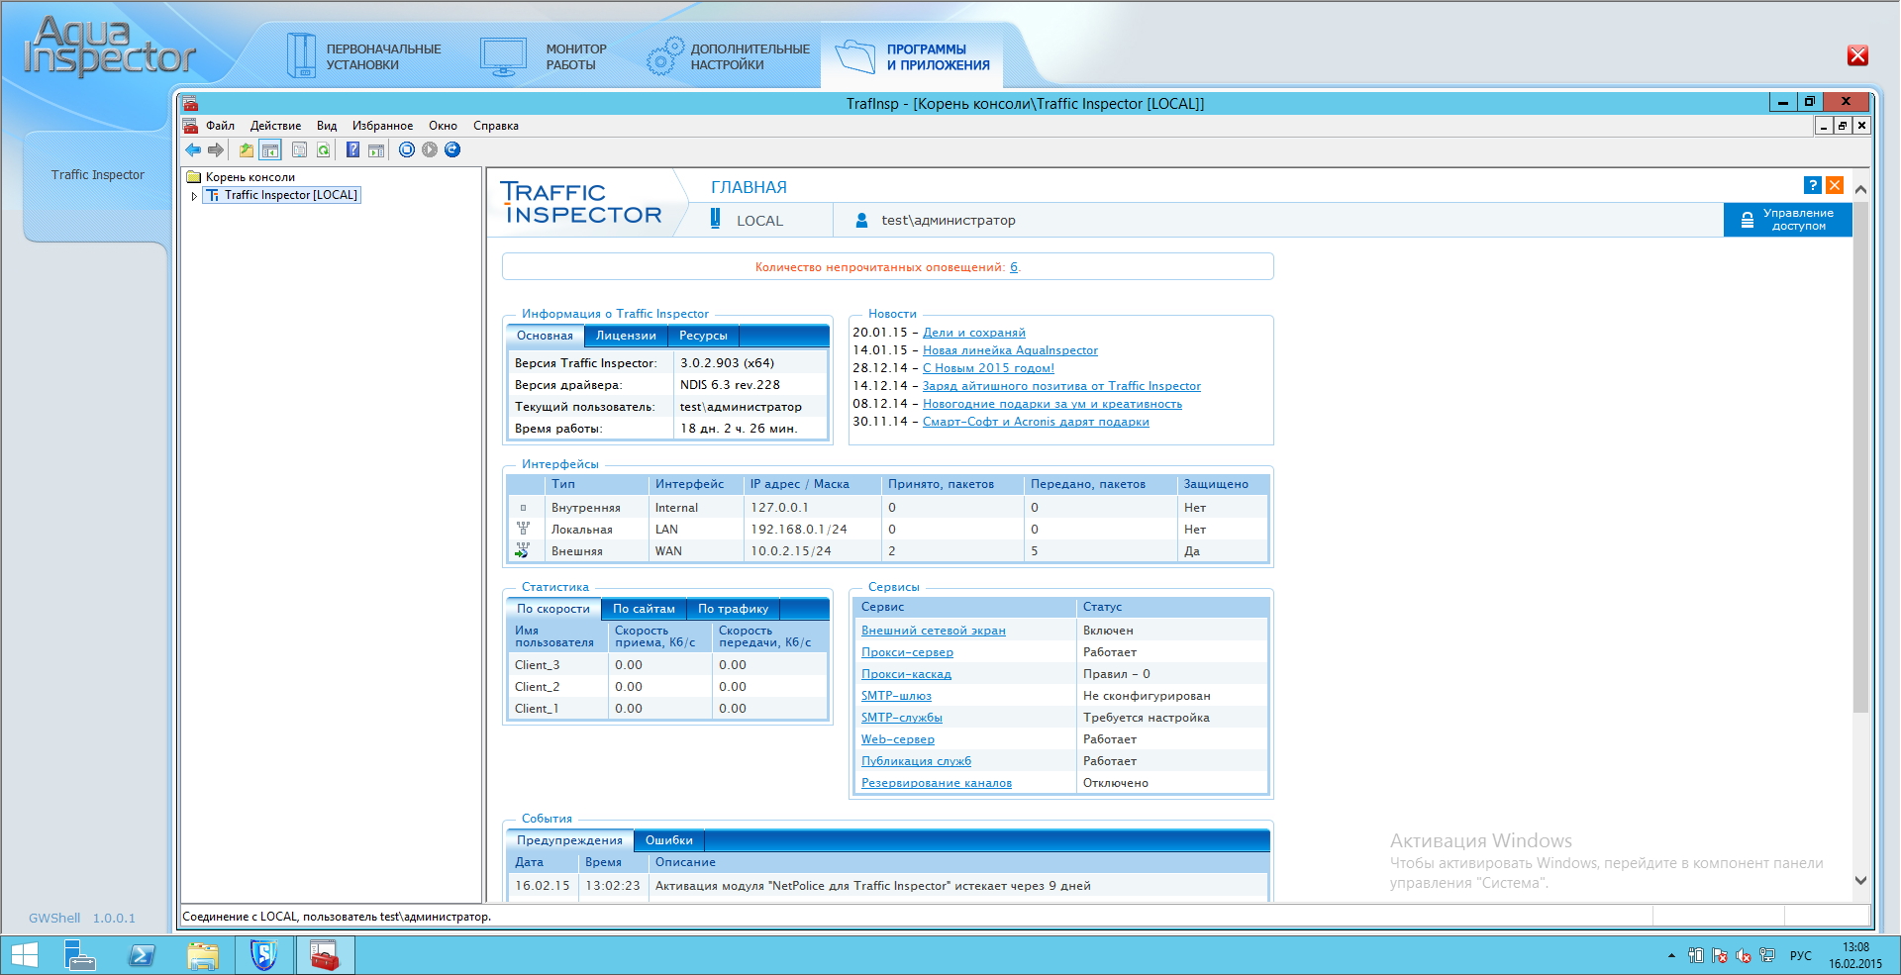
Task: Select Корень консоли tree root
Action: pyautogui.click(x=250, y=177)
